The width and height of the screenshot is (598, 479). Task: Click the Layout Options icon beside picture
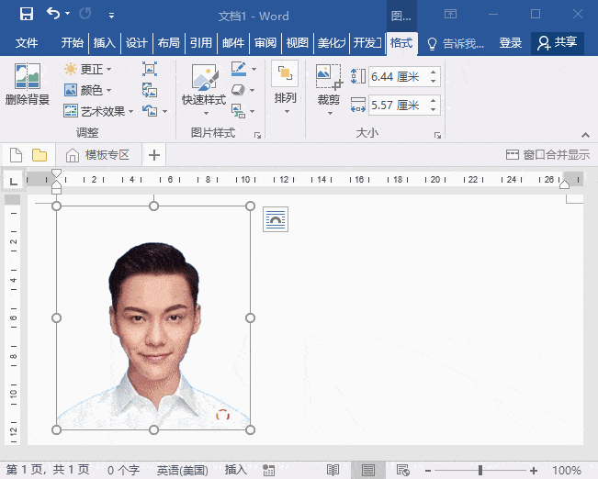276,219
